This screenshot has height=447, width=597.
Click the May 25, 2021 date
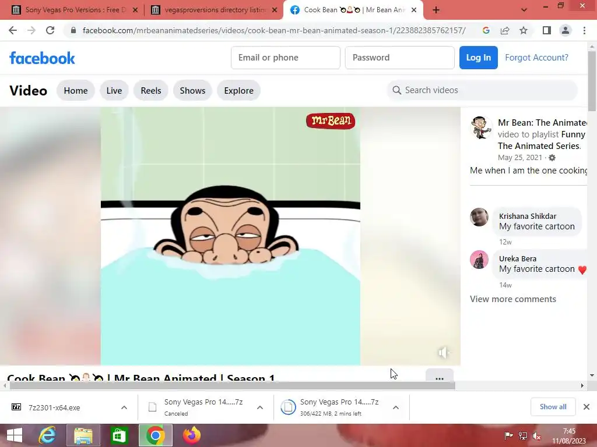[519, 157]
